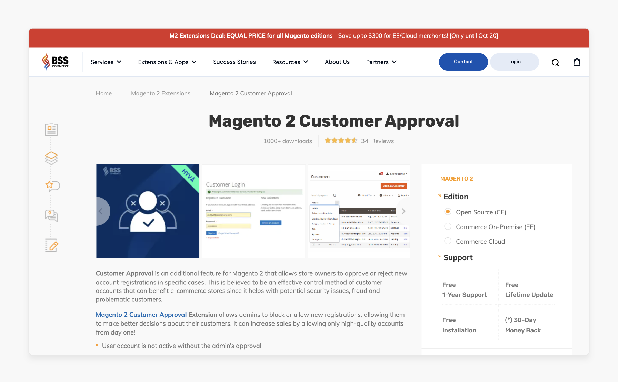Go to Home breadcrumb
Viewport: 618px width, 382px height.
tap(104, 93)
